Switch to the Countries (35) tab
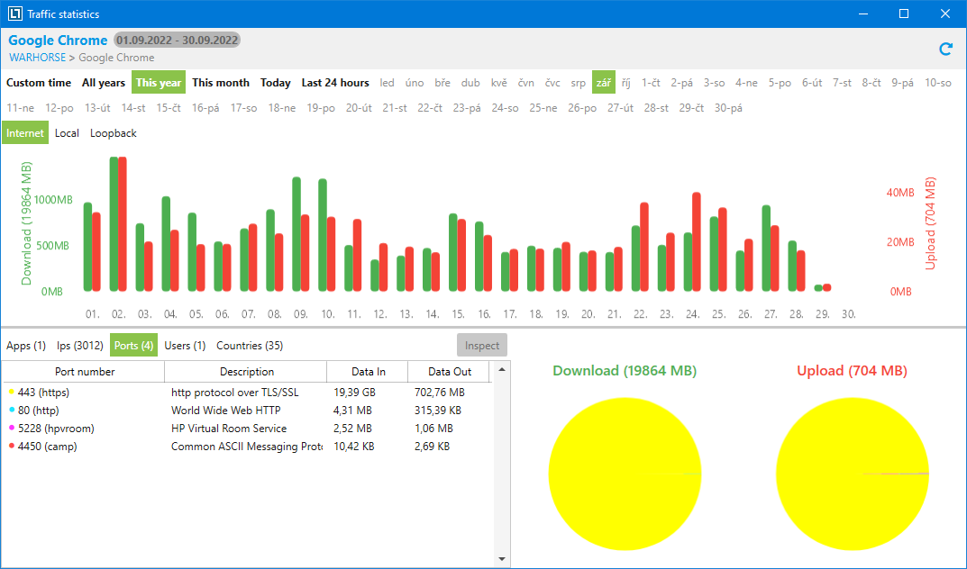This screenshot has width=967, height=569. coord(250,346)
